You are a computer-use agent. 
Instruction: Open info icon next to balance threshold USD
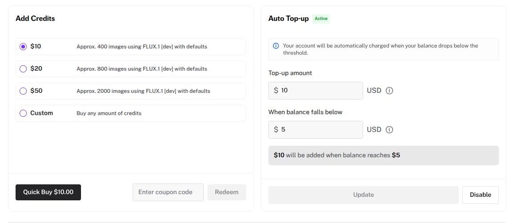click(x=389, y=130)
